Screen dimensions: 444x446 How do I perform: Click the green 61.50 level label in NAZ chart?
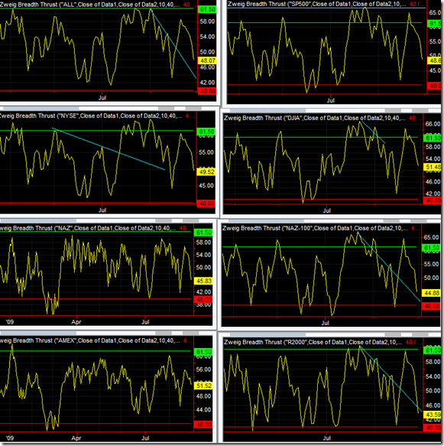(x=204, y=233)
